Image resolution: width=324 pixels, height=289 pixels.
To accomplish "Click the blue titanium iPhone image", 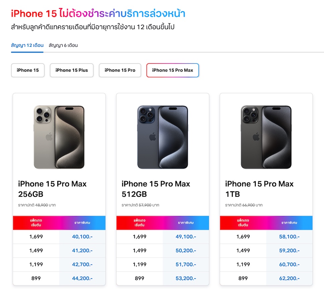I will click(x=163, y=137).
